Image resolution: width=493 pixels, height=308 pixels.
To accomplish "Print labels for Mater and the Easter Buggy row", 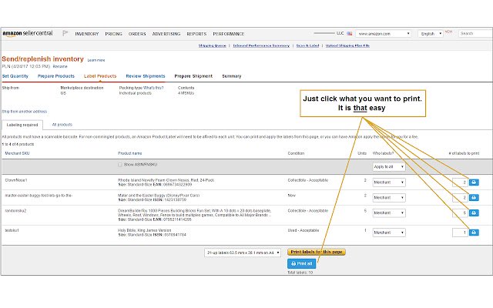I will 474,198.
